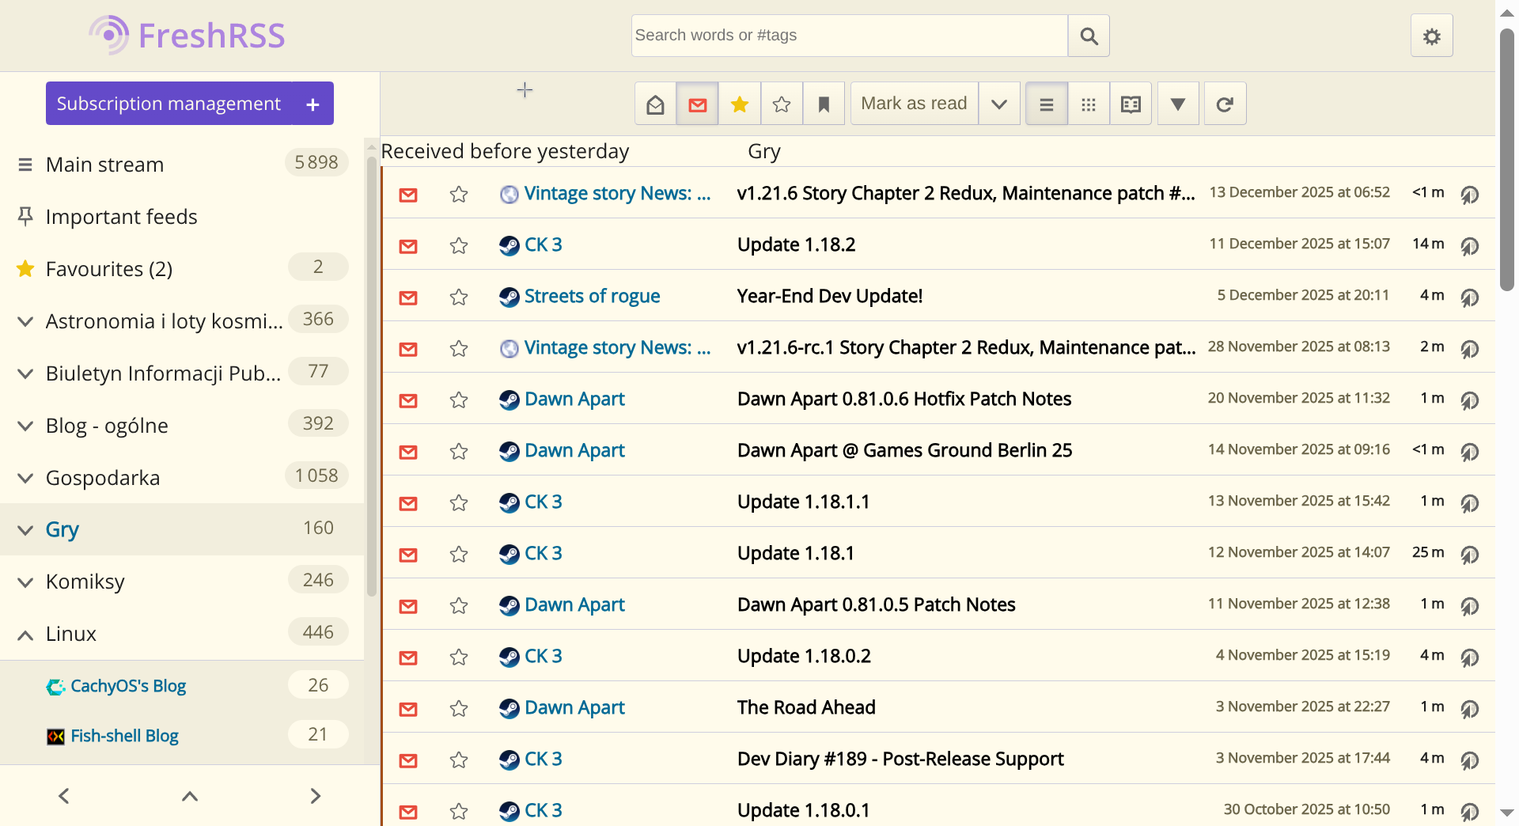
Task: Open Mark as read dropdown arrow
Action: [x=999, y=104]
